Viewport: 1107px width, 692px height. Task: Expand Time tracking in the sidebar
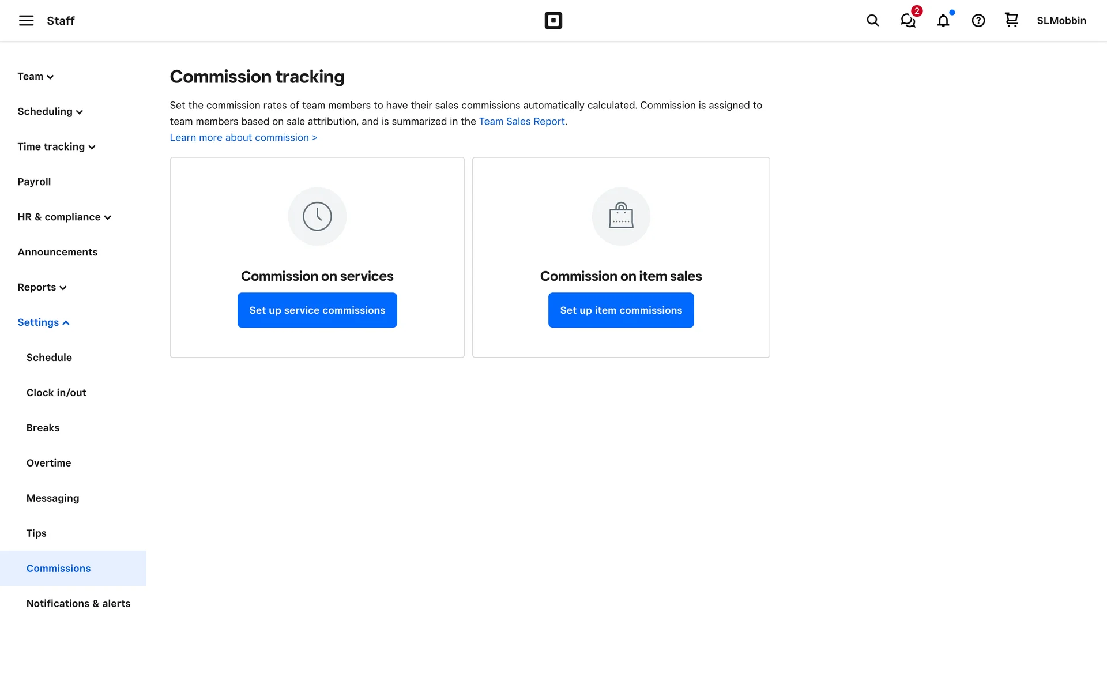tap(57, 147)
